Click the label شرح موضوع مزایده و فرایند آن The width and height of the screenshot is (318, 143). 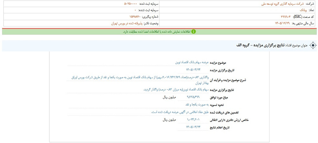tap(228, 80)
